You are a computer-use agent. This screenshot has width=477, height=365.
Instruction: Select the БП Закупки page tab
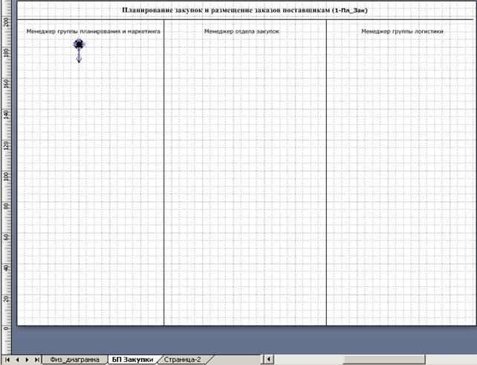coord(132,360)
